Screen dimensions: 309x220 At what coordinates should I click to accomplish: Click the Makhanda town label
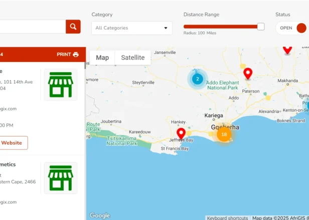pyautogui.click(x=288, y=80)
